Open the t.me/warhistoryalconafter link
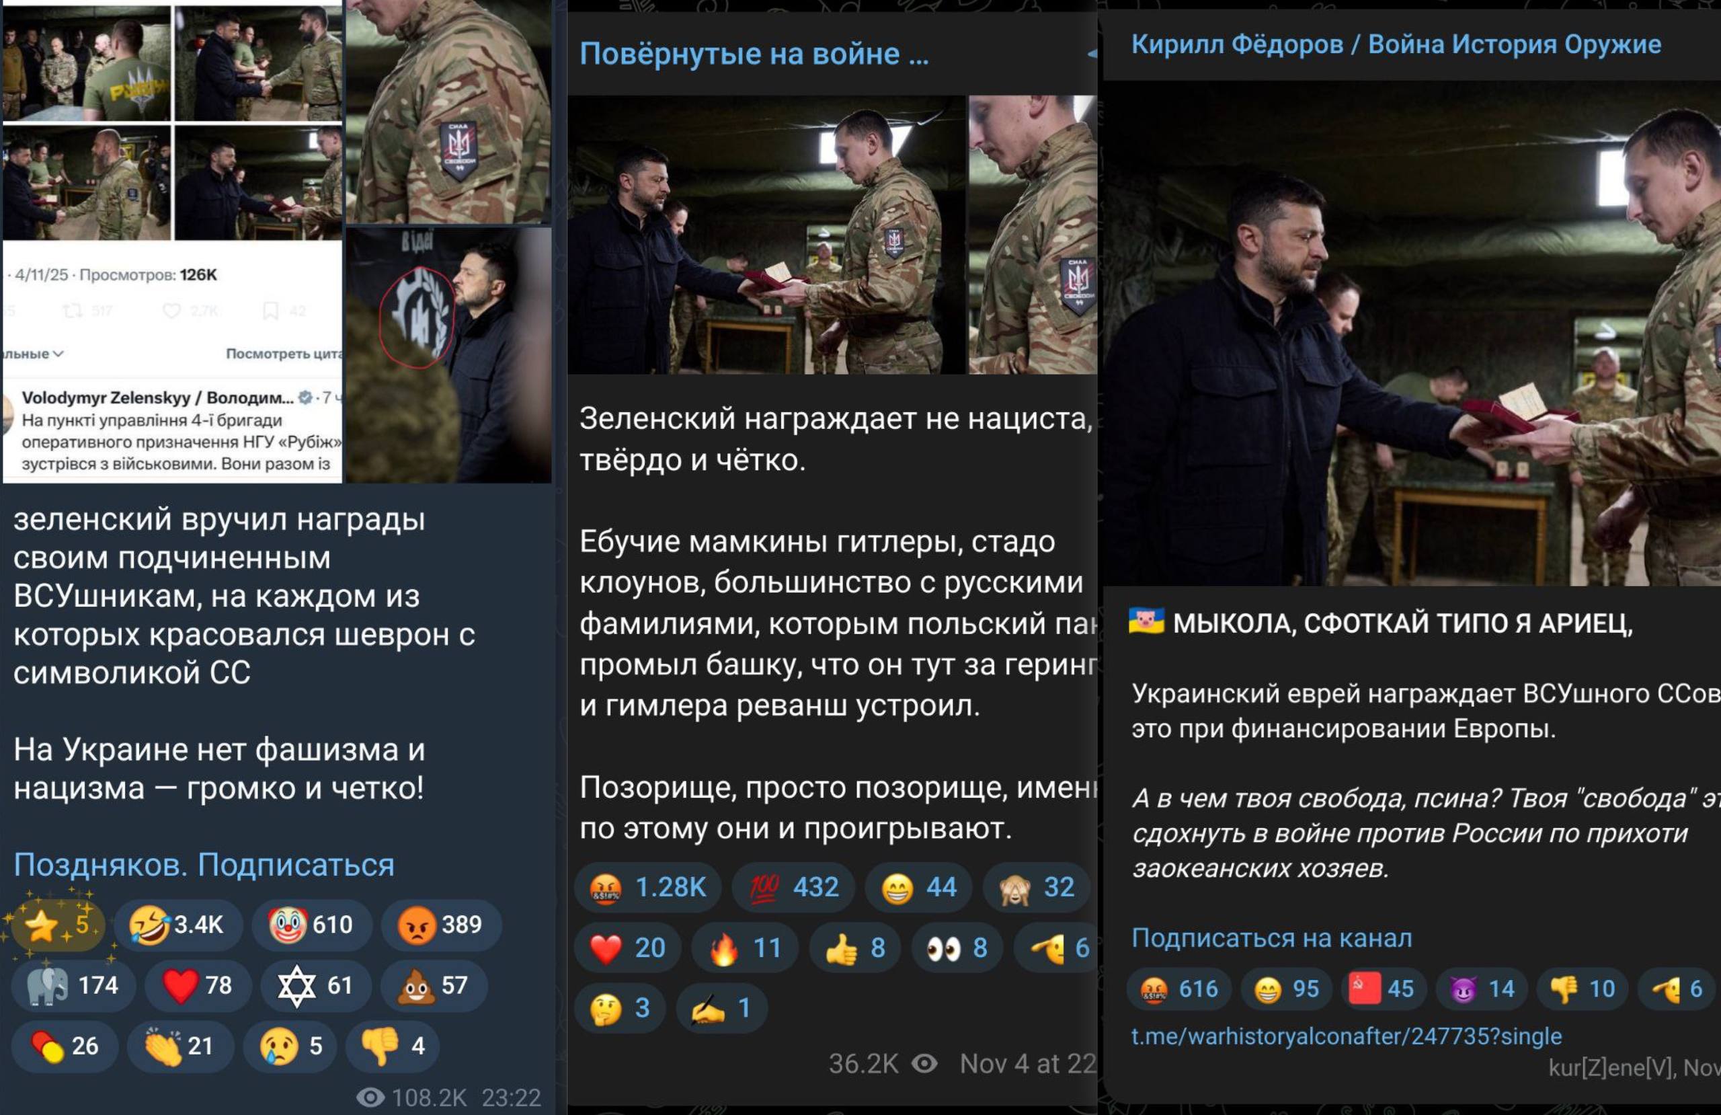This screenshot has width=1721, height=1115. 1346,1036
